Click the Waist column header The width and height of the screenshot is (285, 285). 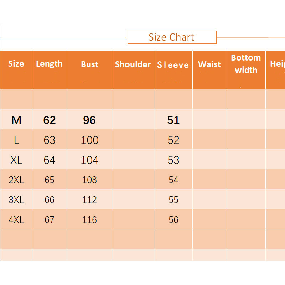(x=209, y=64)
